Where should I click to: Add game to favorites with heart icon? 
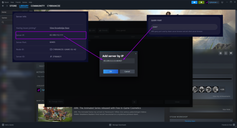[231, 53]
